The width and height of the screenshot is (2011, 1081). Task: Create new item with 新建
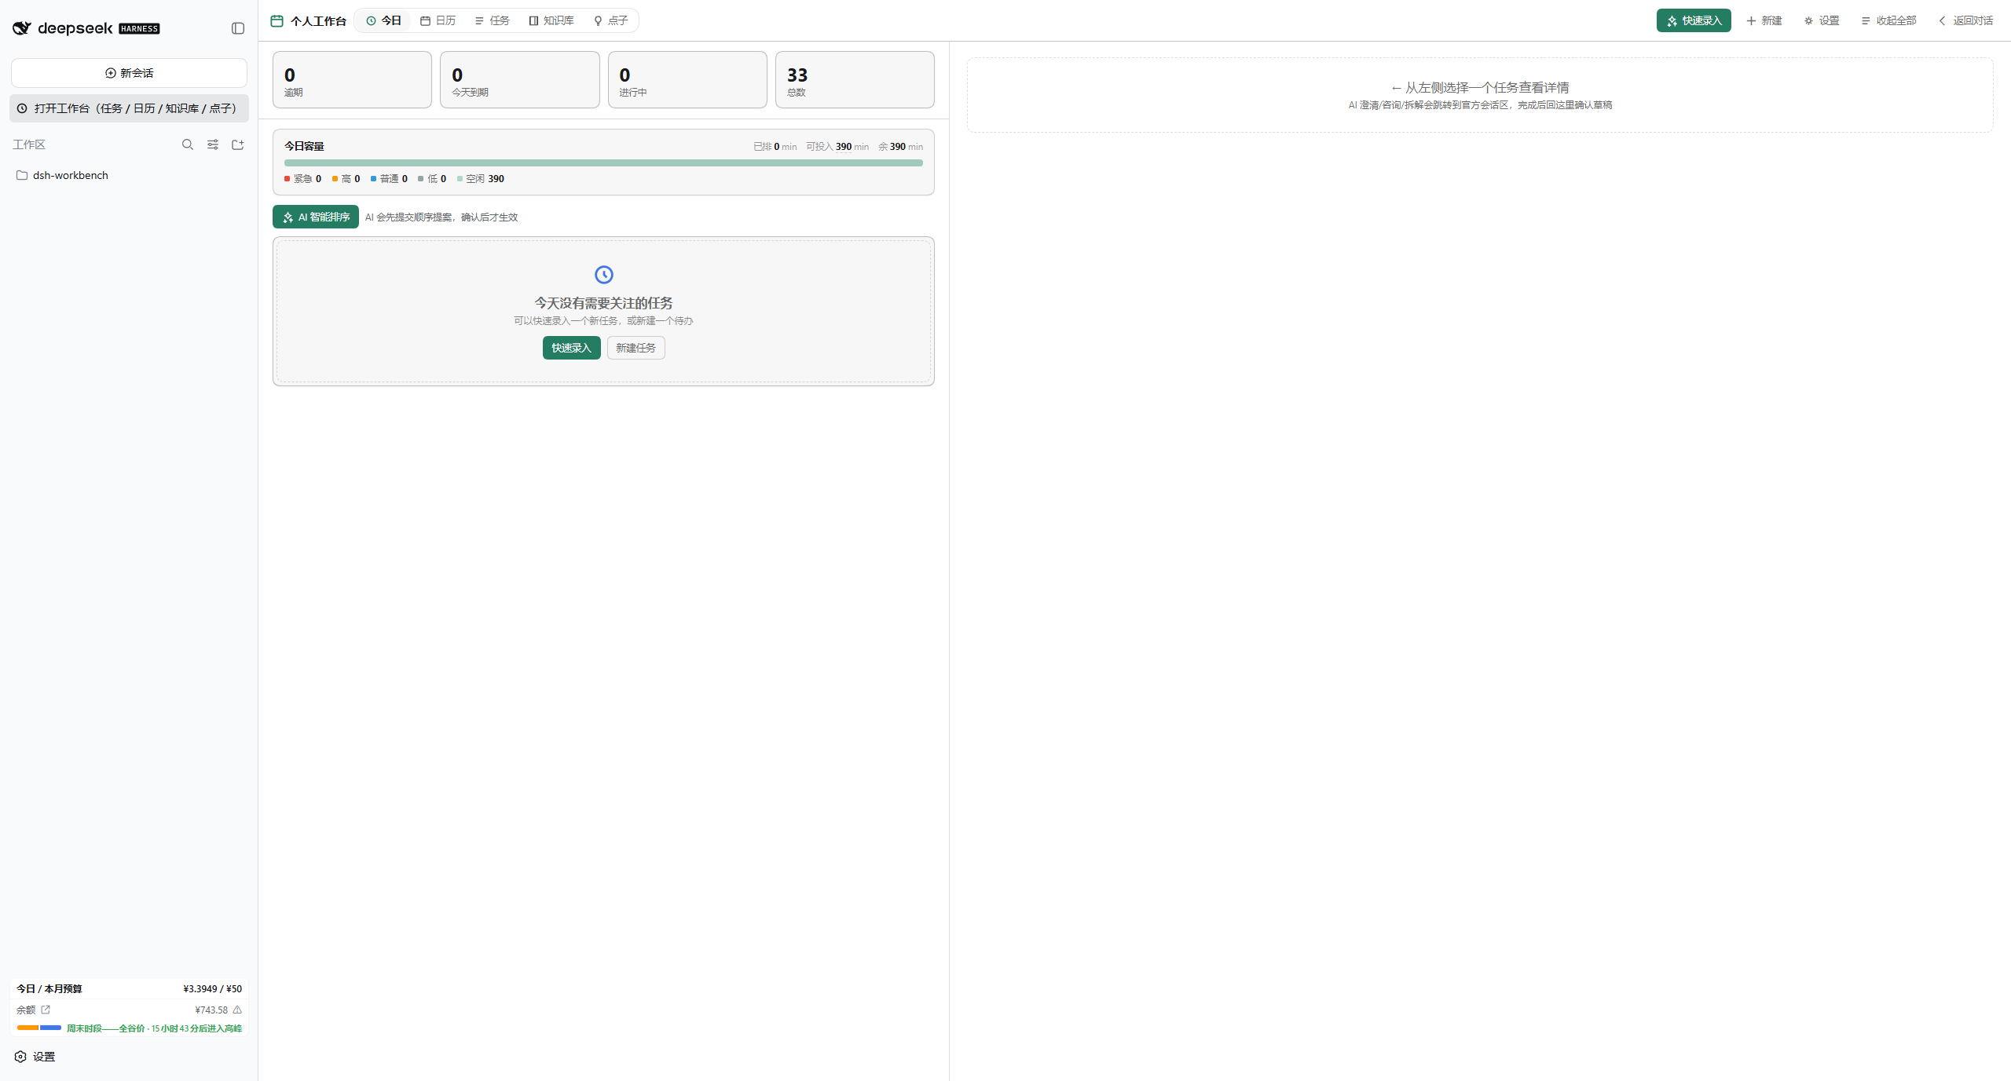(x=1764, y=20)
